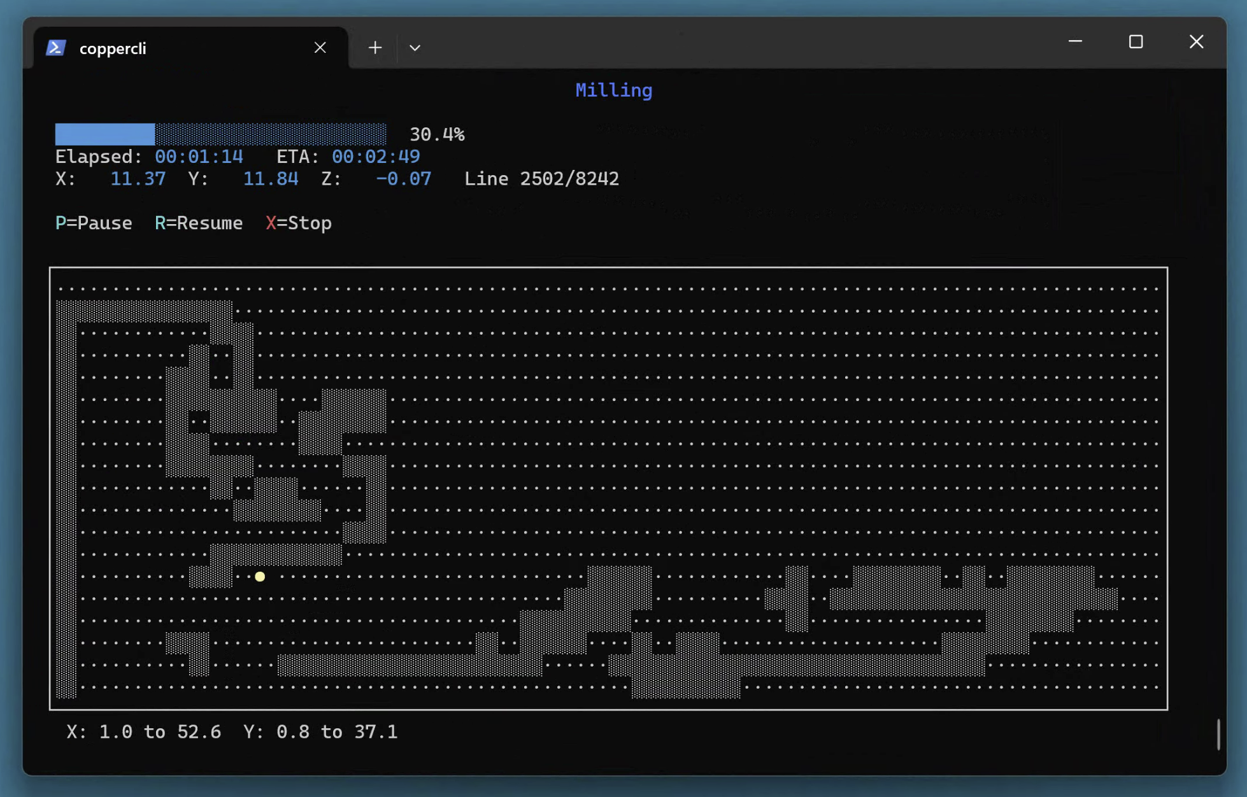Screen dimensions: 1247x797
Task: Click the ETA value 00:02:49
Action: [x=376, y=157]
